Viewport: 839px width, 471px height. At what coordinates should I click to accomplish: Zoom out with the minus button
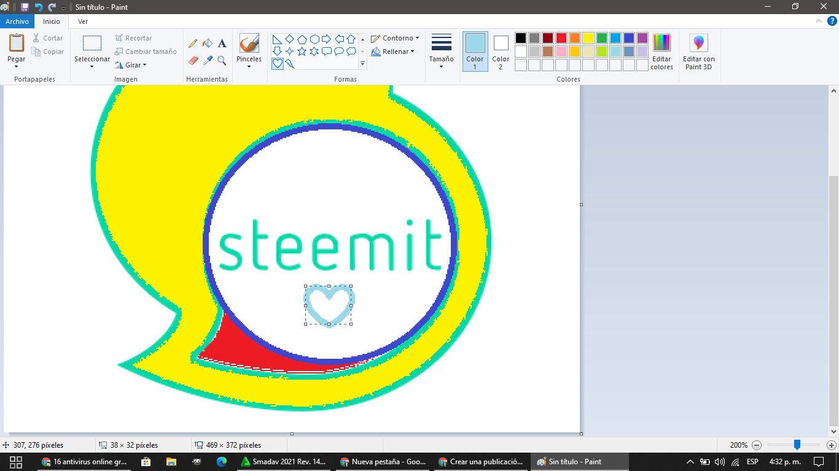point(757,445)
